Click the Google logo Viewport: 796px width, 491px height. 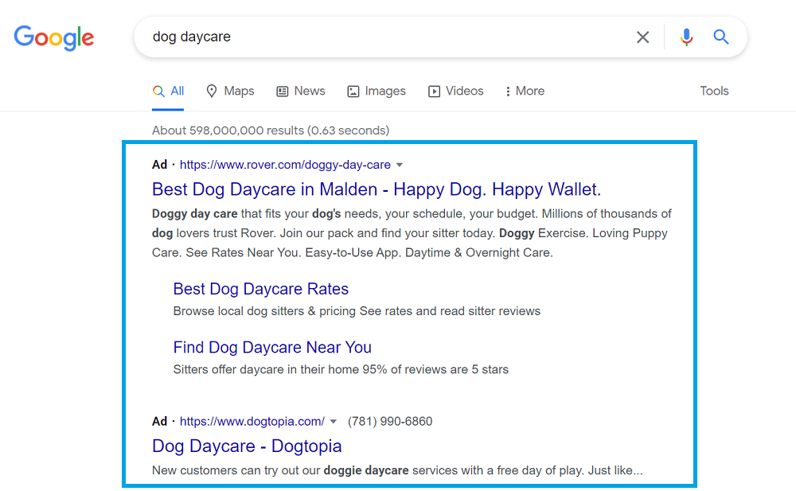click(x=54, y=37)
